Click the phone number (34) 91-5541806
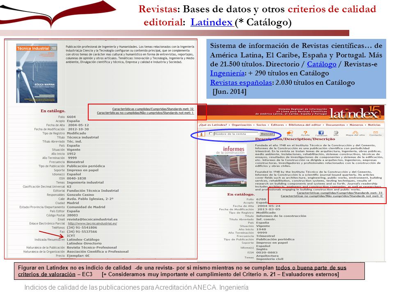The image size is (394, 295). pos(82,227)
